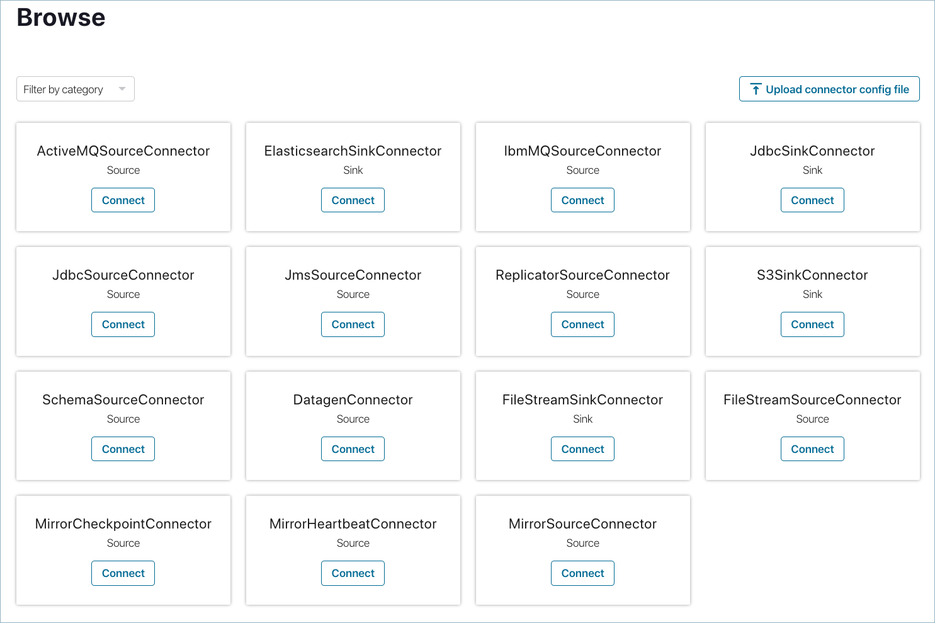Connect the IbmMQSourceConnector
935x623 pixels.
(582, 200)
